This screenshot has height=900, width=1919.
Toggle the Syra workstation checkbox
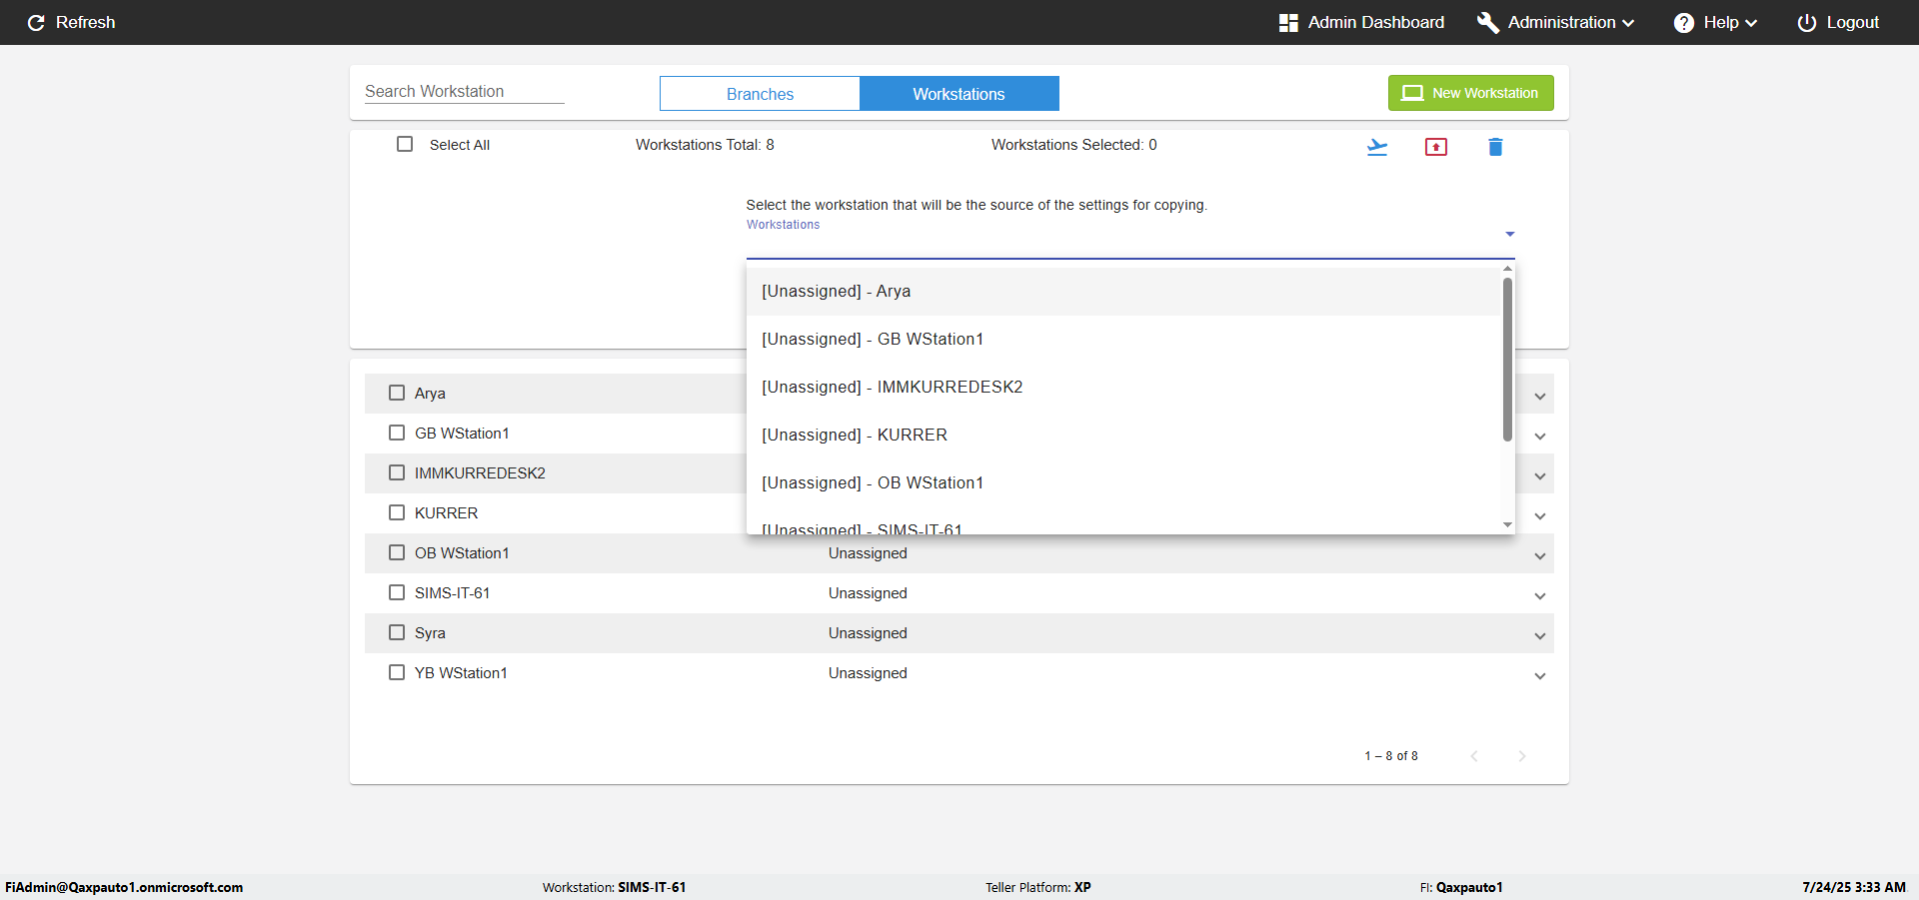(x=397, y=632)
